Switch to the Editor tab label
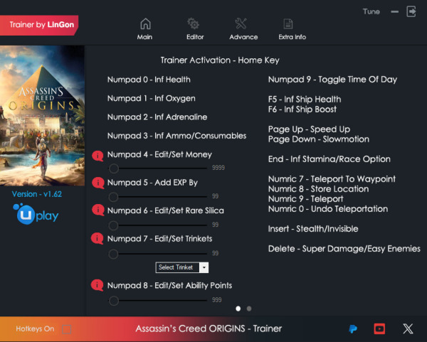The width and height of the screenshot is (427, 342). point(195,37)
